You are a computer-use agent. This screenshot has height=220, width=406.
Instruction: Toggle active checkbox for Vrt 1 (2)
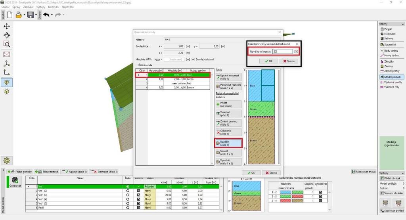[138, 191]
